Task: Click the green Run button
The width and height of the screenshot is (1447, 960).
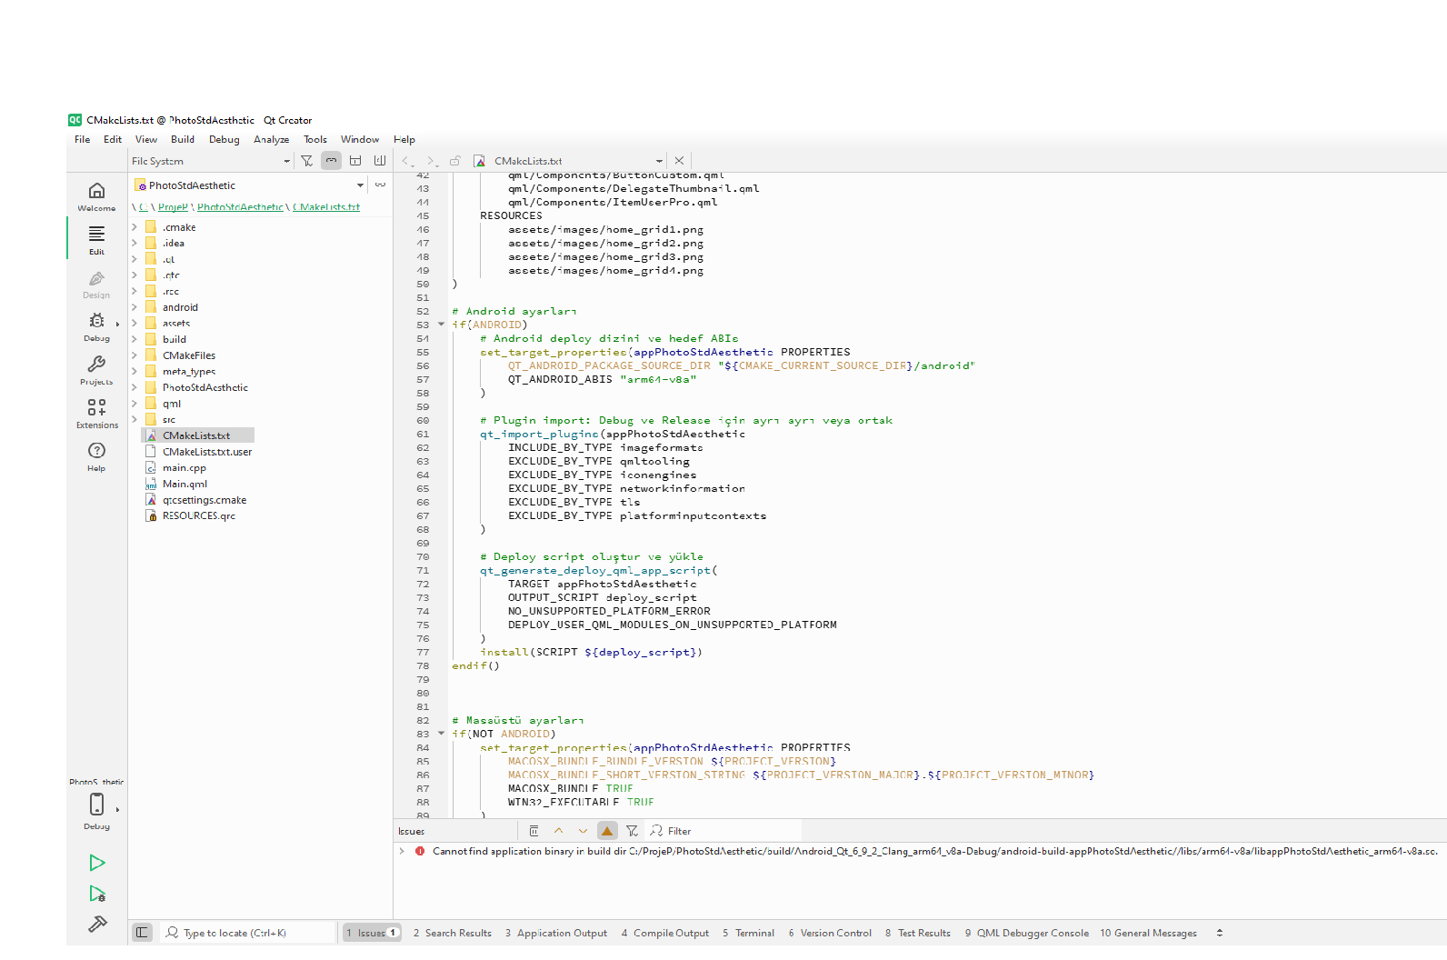Action: click(x=97, y=863)
